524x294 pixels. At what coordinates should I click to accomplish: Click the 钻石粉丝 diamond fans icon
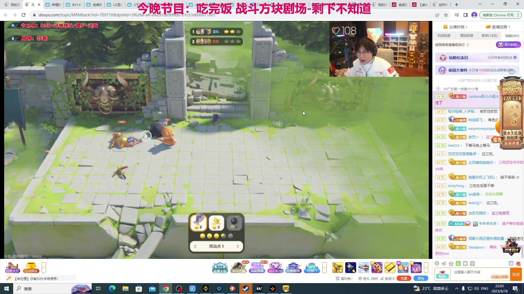coord(275,267)
